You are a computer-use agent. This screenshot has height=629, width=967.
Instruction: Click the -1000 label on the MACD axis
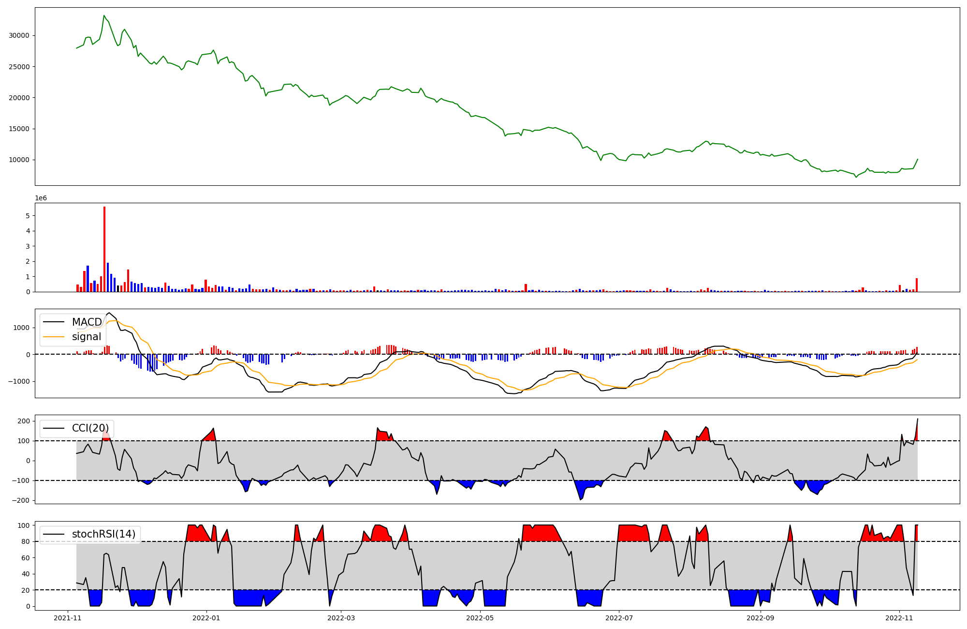[x=20, y=381]
